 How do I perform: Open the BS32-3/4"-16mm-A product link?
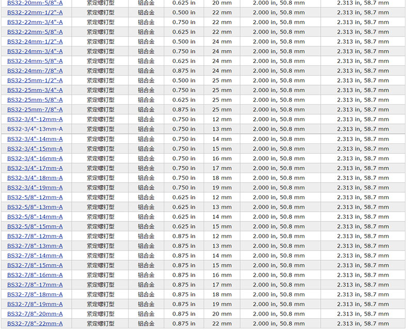pyautogui.click(x=35, y=159)
